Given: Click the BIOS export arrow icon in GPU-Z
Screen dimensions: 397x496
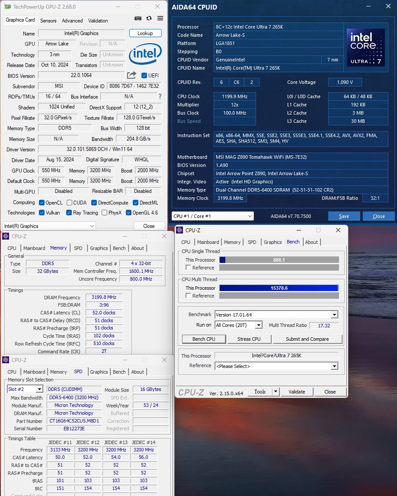Looking at the screenshot, I should 131,75.
